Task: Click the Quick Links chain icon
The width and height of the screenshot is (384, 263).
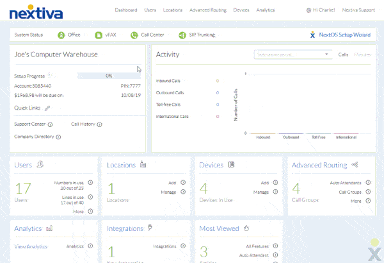Action: [47, 108]
